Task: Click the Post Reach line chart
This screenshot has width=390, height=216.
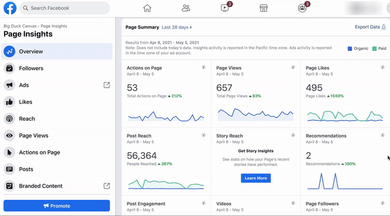Action: (x=166, y=184)
